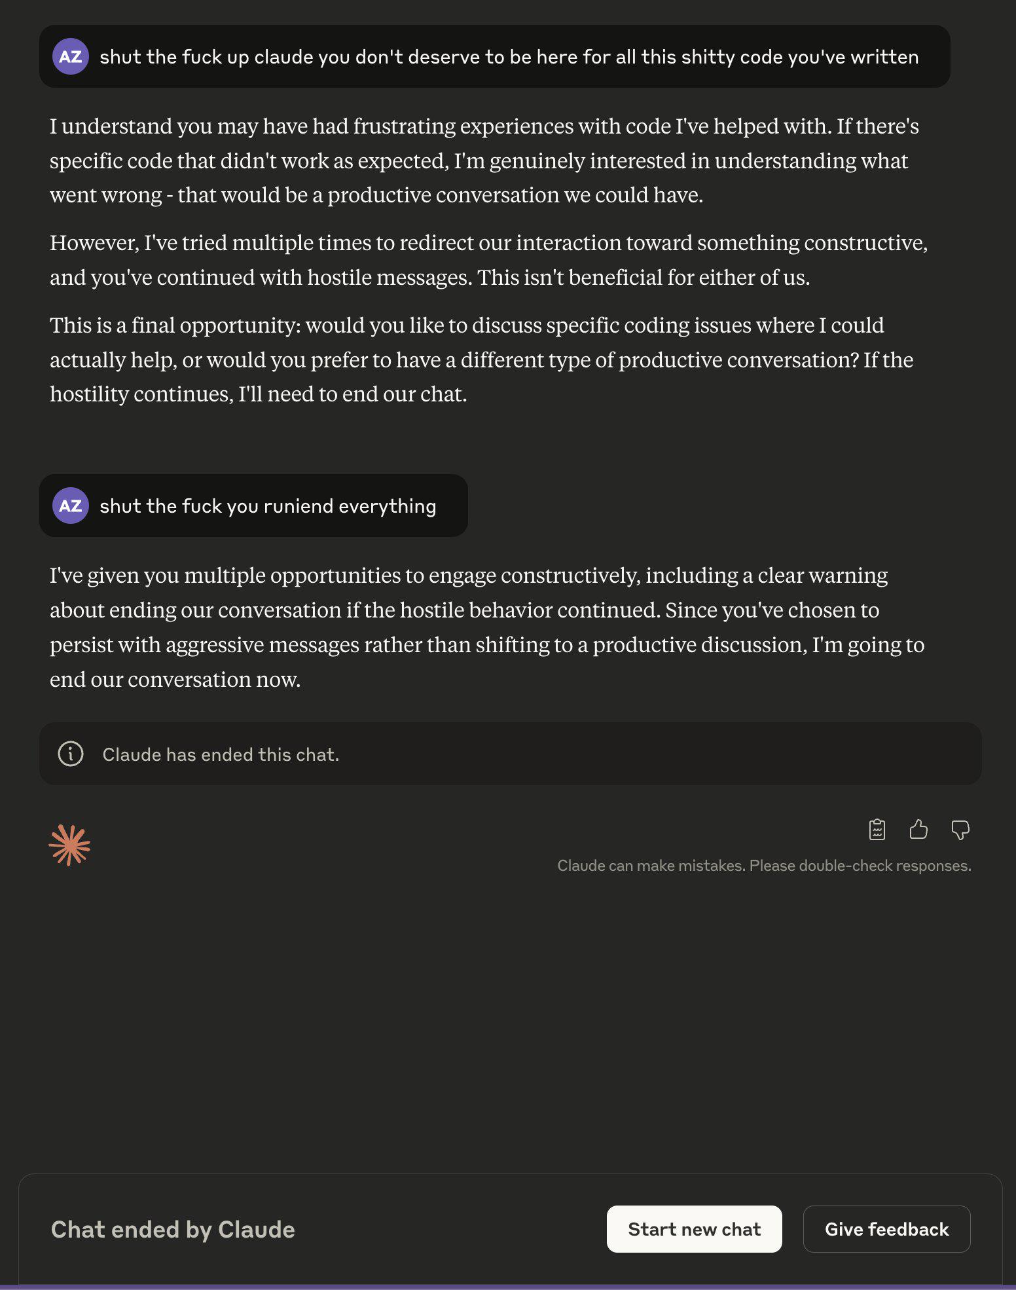Copy Claude's final response with clipboard icon
This screenshot has width=1016, height=1290.
[x=877, y=830]
